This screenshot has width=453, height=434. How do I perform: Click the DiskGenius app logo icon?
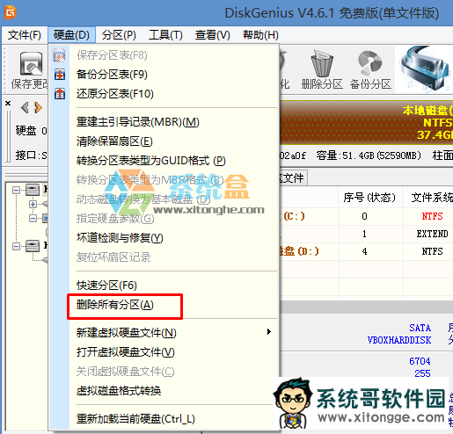[11, 12]
